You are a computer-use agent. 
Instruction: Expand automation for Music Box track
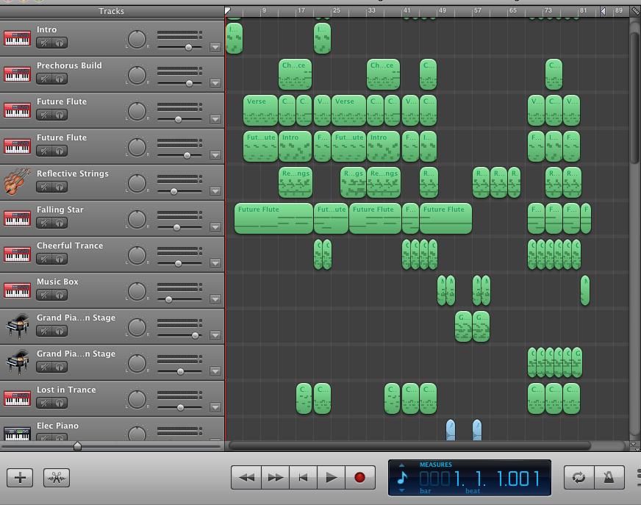pos(215,299)
